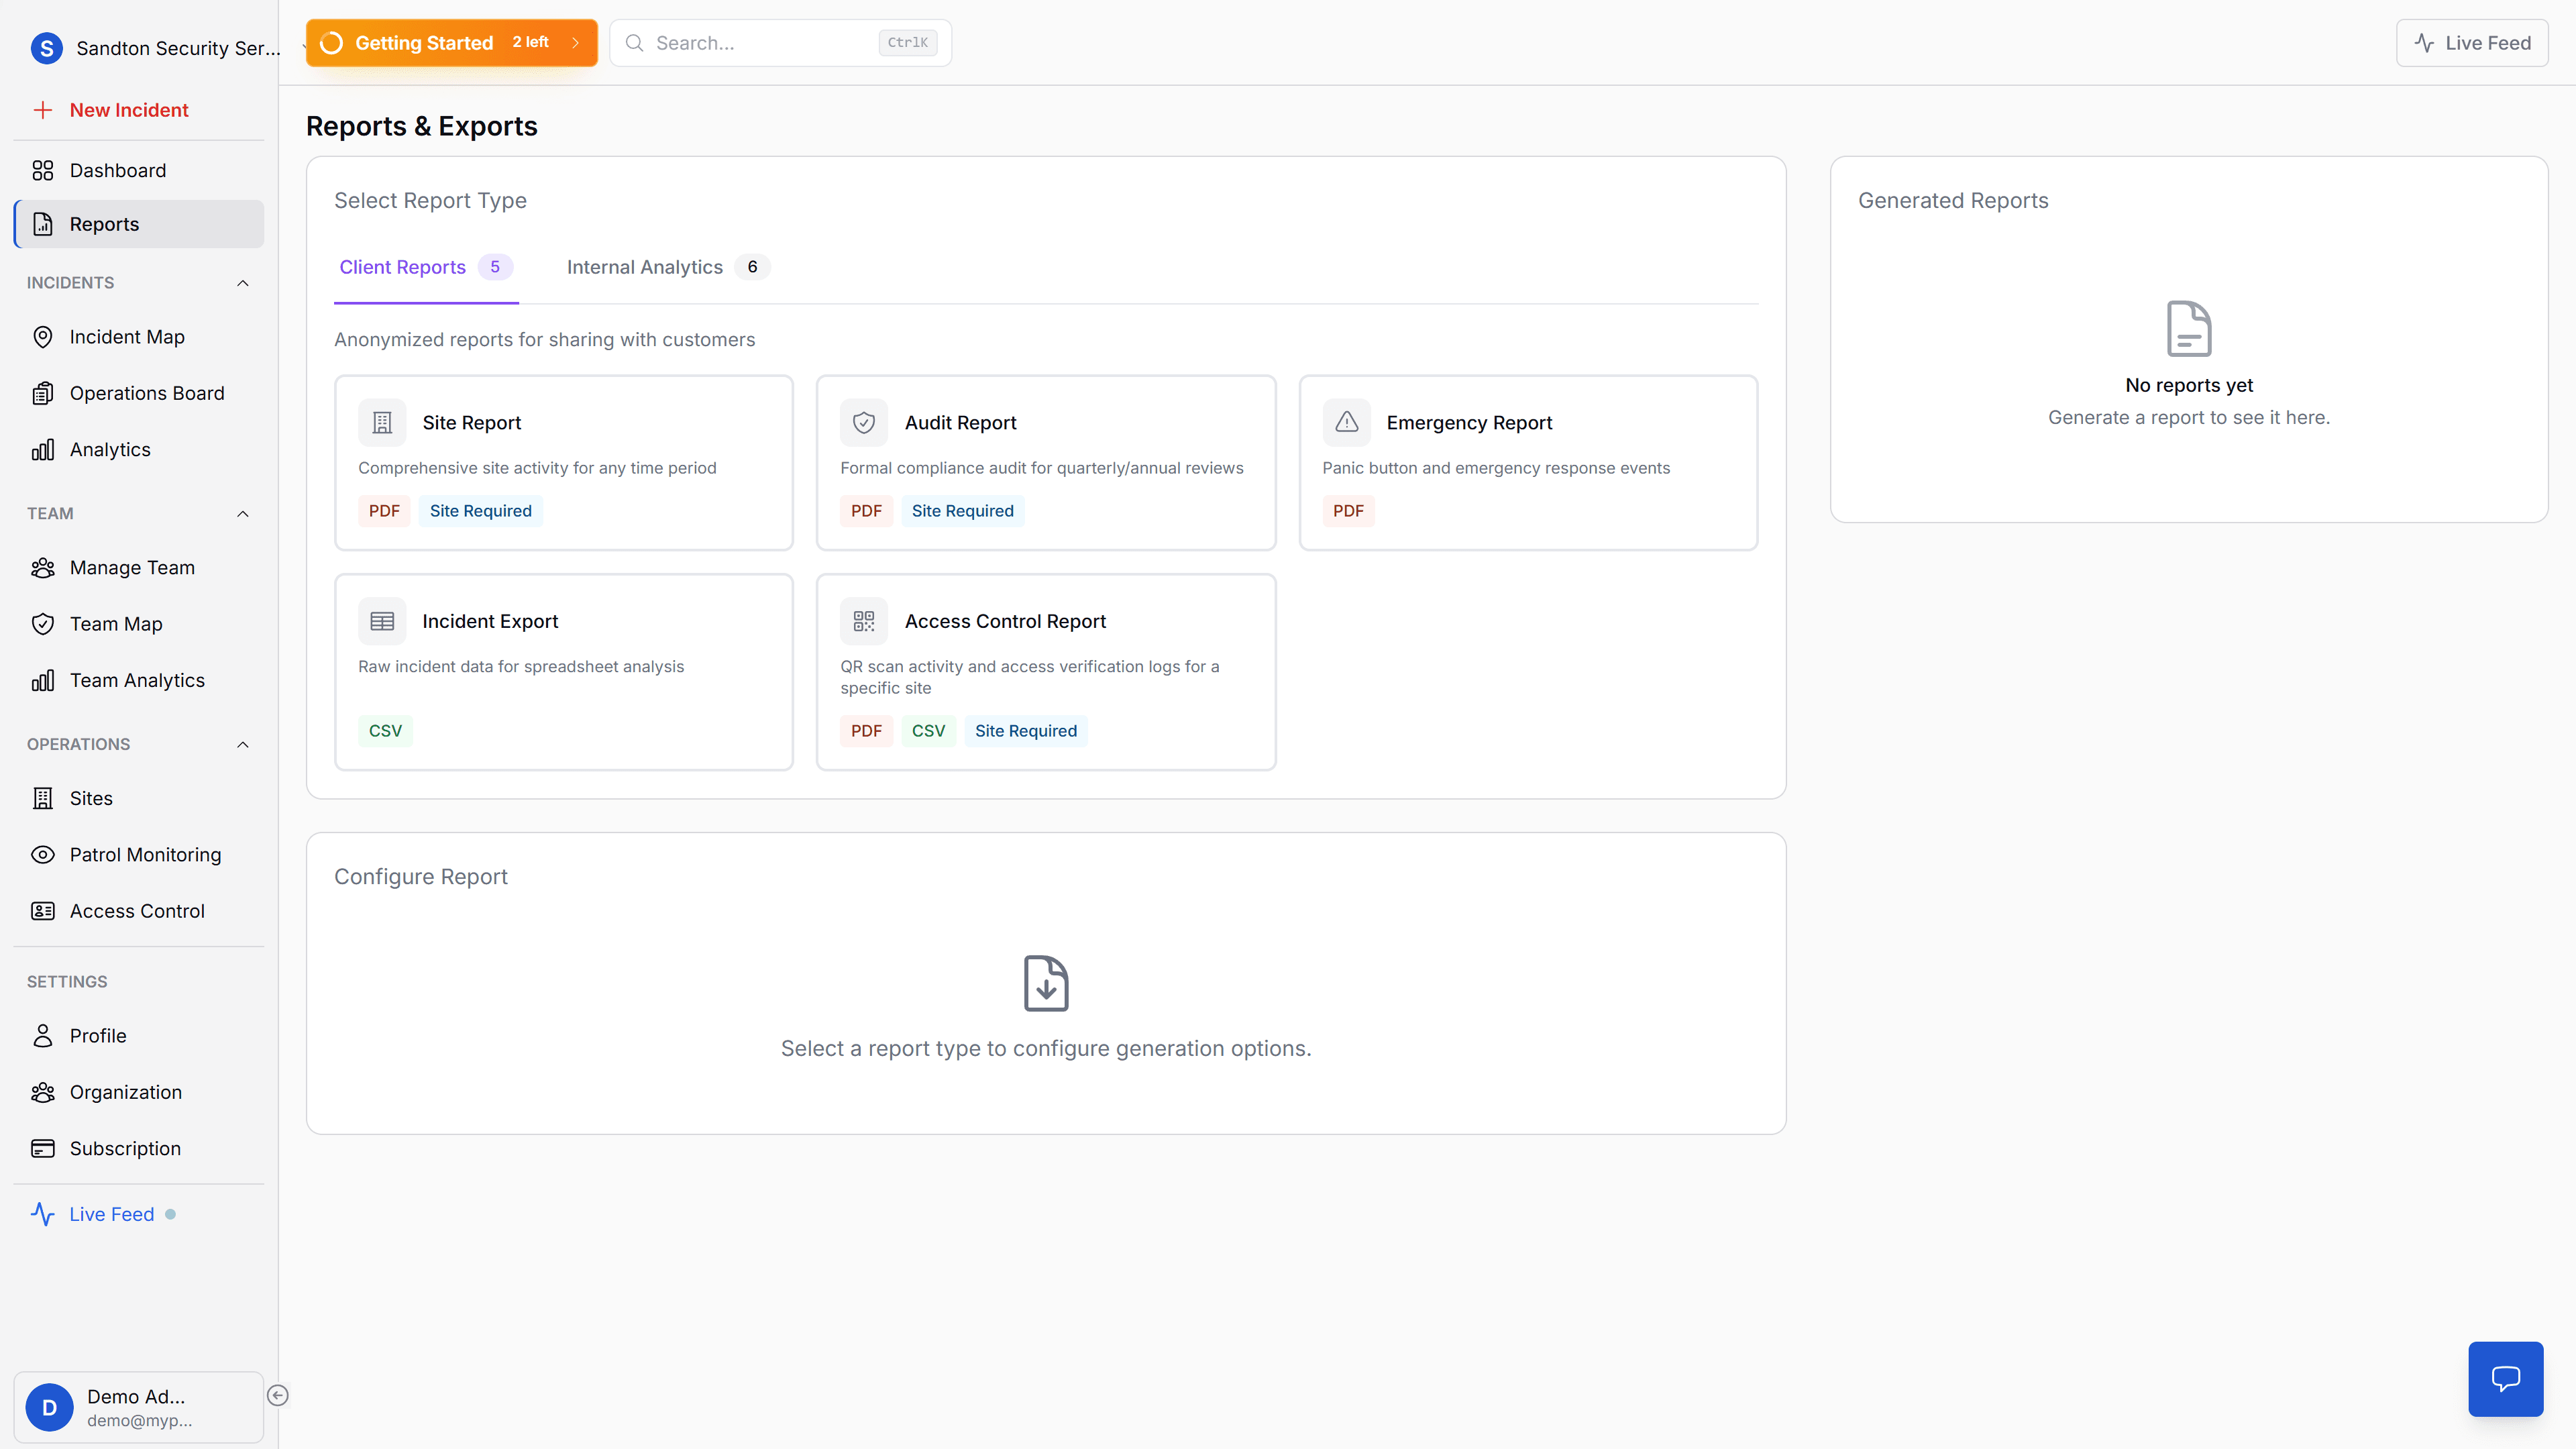2576x1449 pixels.
Task: Collapse the TEAM section chevron
Action: pyautogui.click(x=242, y=513)
